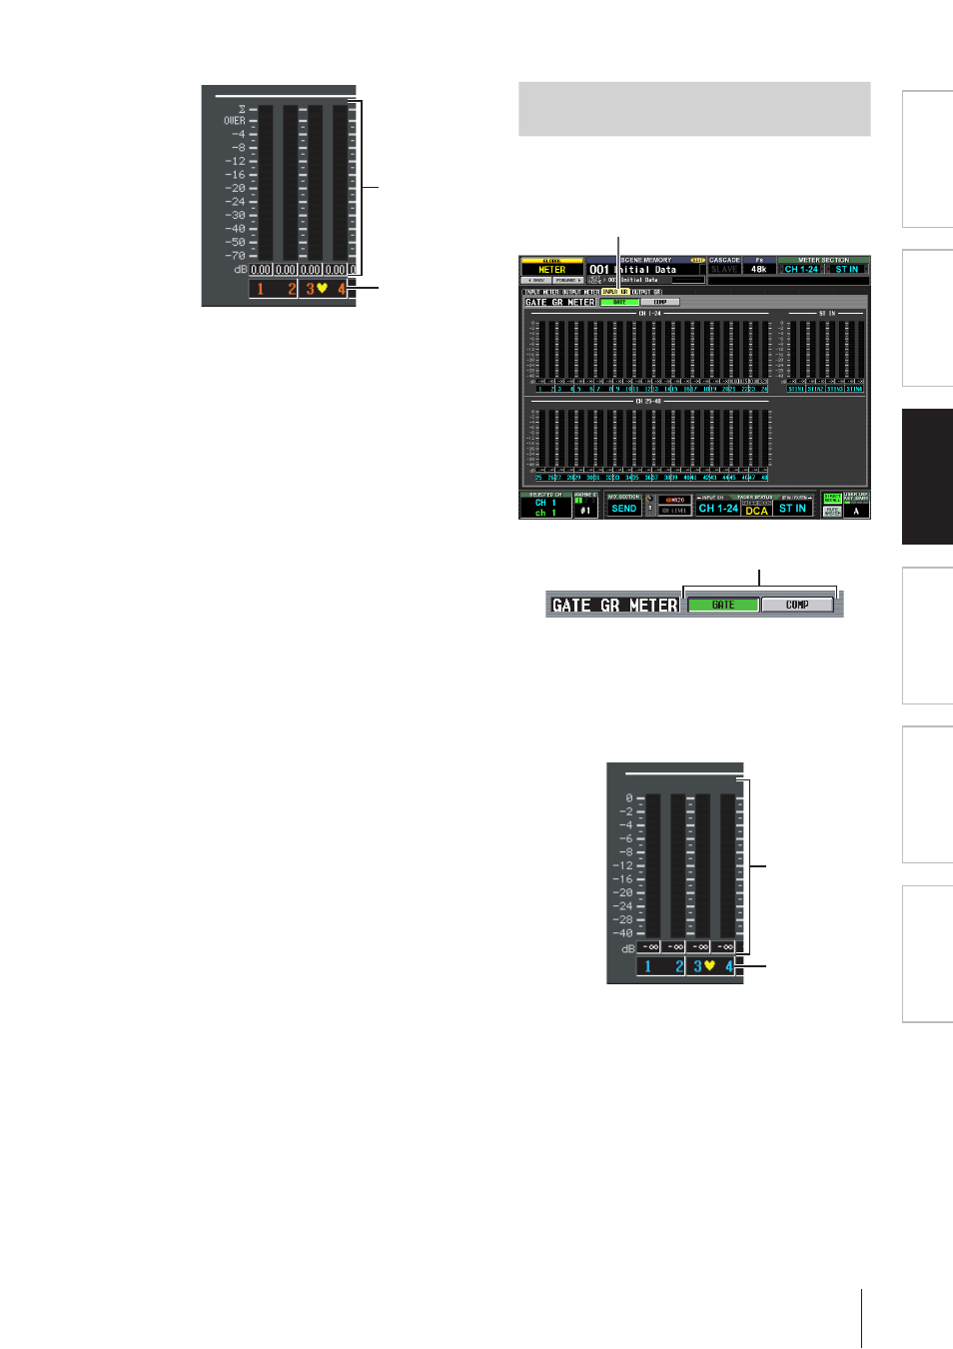Click the BACK navigation button
953x1349 pixels.
[536, 281]
